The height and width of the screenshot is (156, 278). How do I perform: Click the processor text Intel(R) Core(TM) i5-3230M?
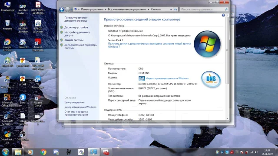click(x=168, y=84)
